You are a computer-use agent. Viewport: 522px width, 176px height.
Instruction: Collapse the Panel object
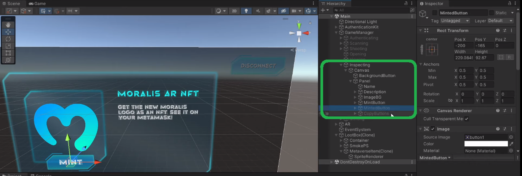pyautogui.click(x=351, y=81)
